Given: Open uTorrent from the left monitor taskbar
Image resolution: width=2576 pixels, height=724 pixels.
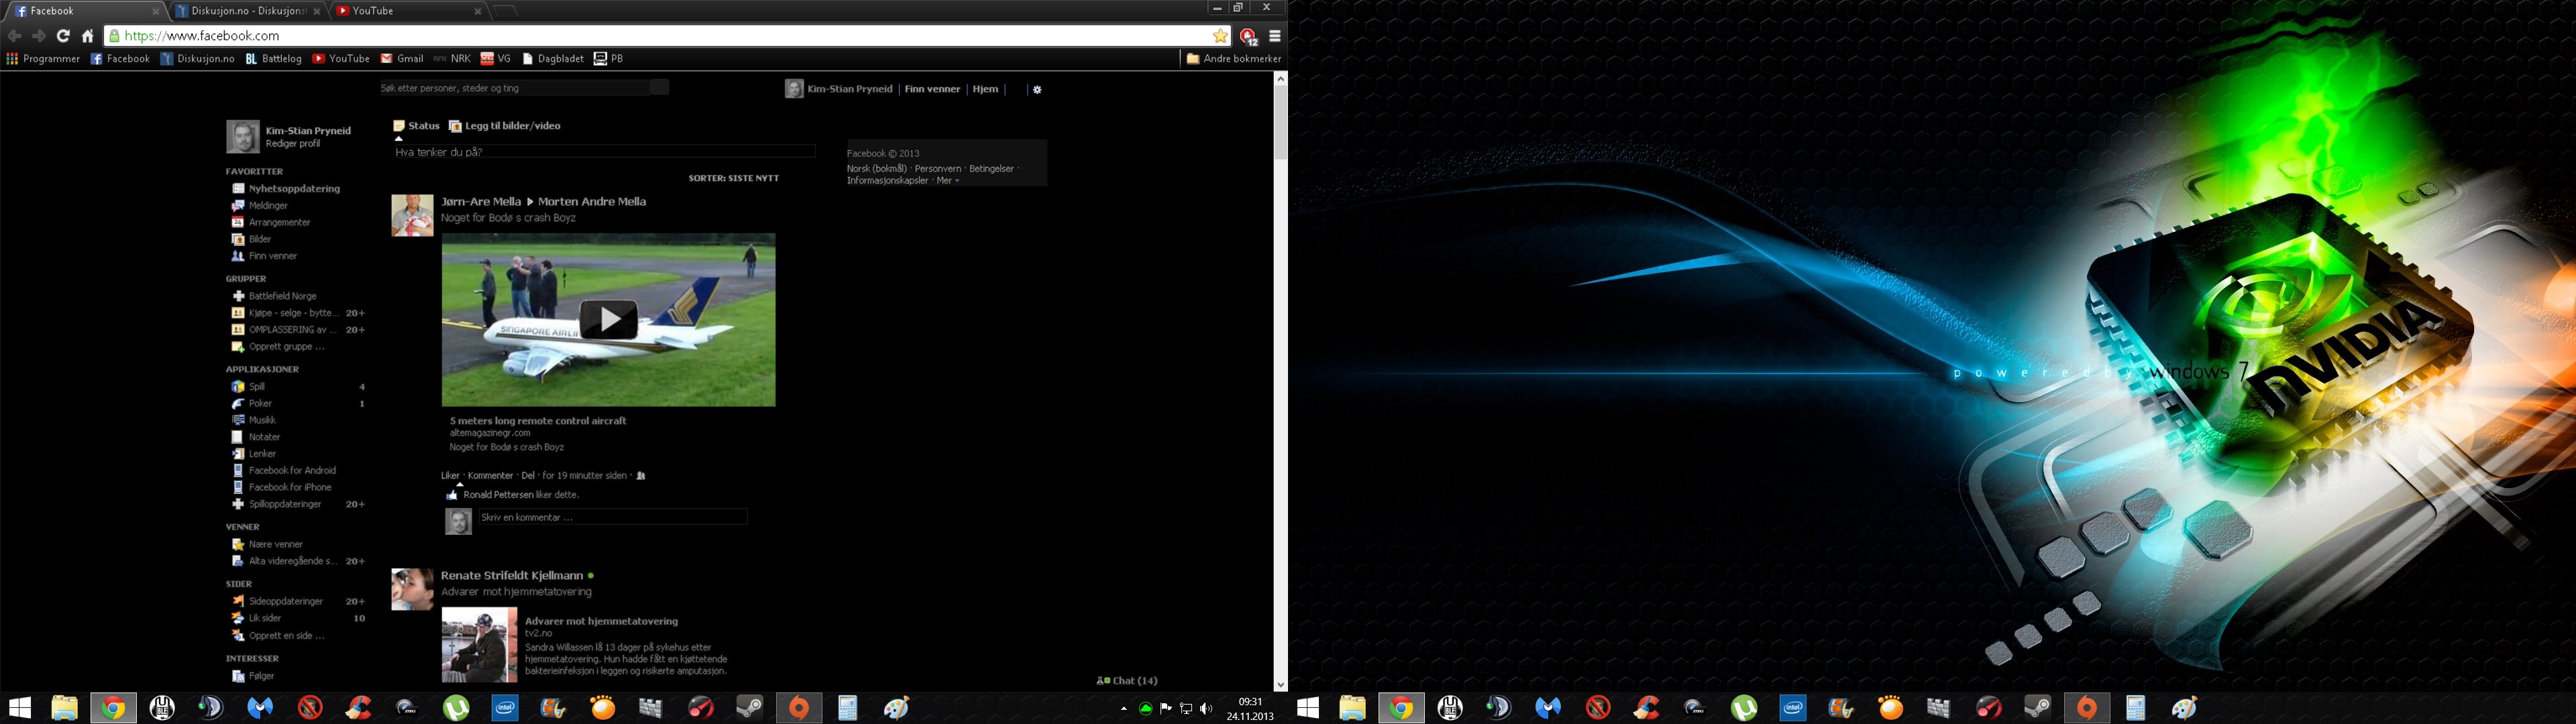Looking at the screenshot, I should coord(456,708).
